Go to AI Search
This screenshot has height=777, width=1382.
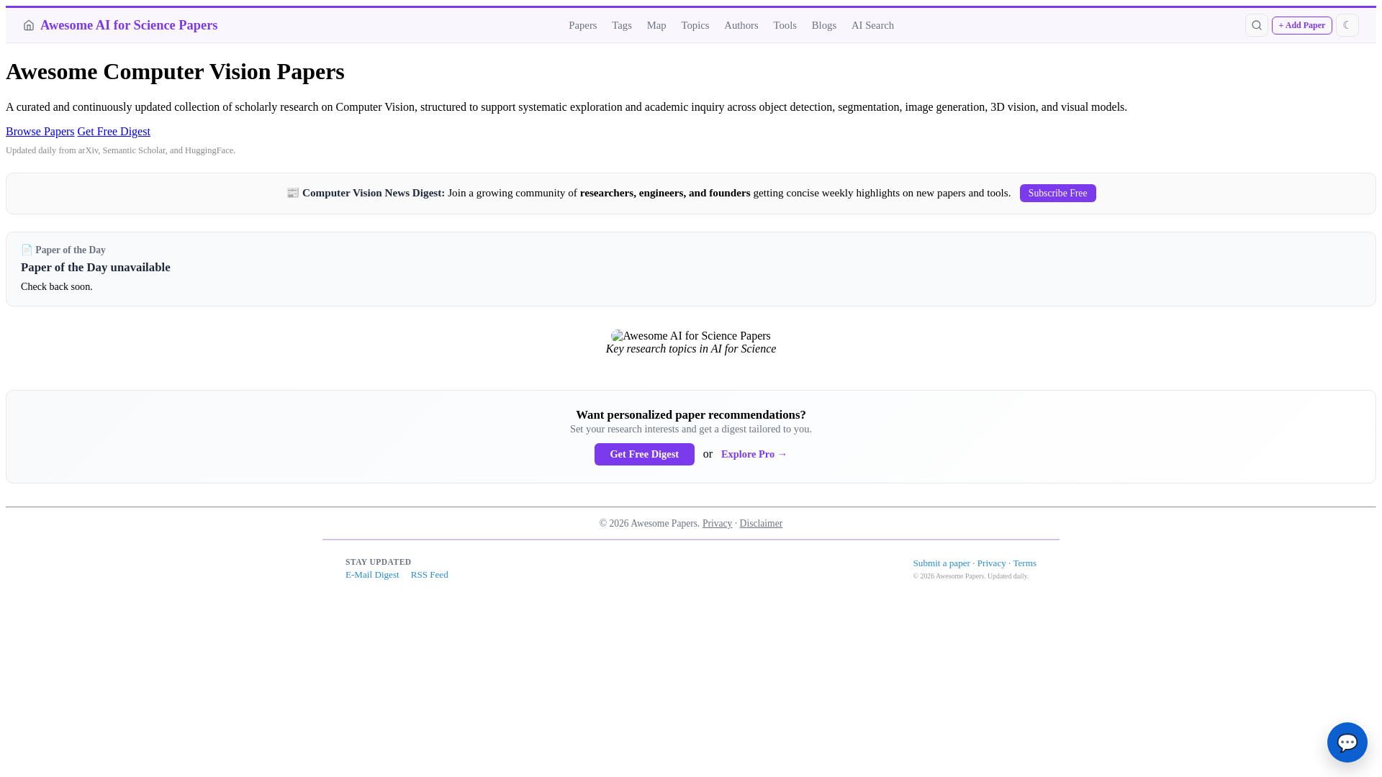pyautogui.click(x=872, y=25)
